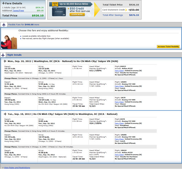182x169 pixels.
Task: Click the Total Price $926.10 amount
Action: pyautogui.click(x=38, y=16)
